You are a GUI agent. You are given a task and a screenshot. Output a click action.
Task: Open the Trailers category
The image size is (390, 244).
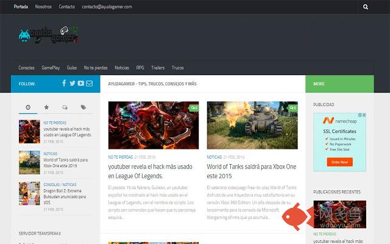click(x=158, y=68)
